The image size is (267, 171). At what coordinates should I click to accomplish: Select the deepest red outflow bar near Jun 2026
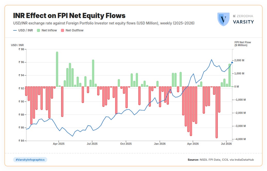(x=217, y=112)
